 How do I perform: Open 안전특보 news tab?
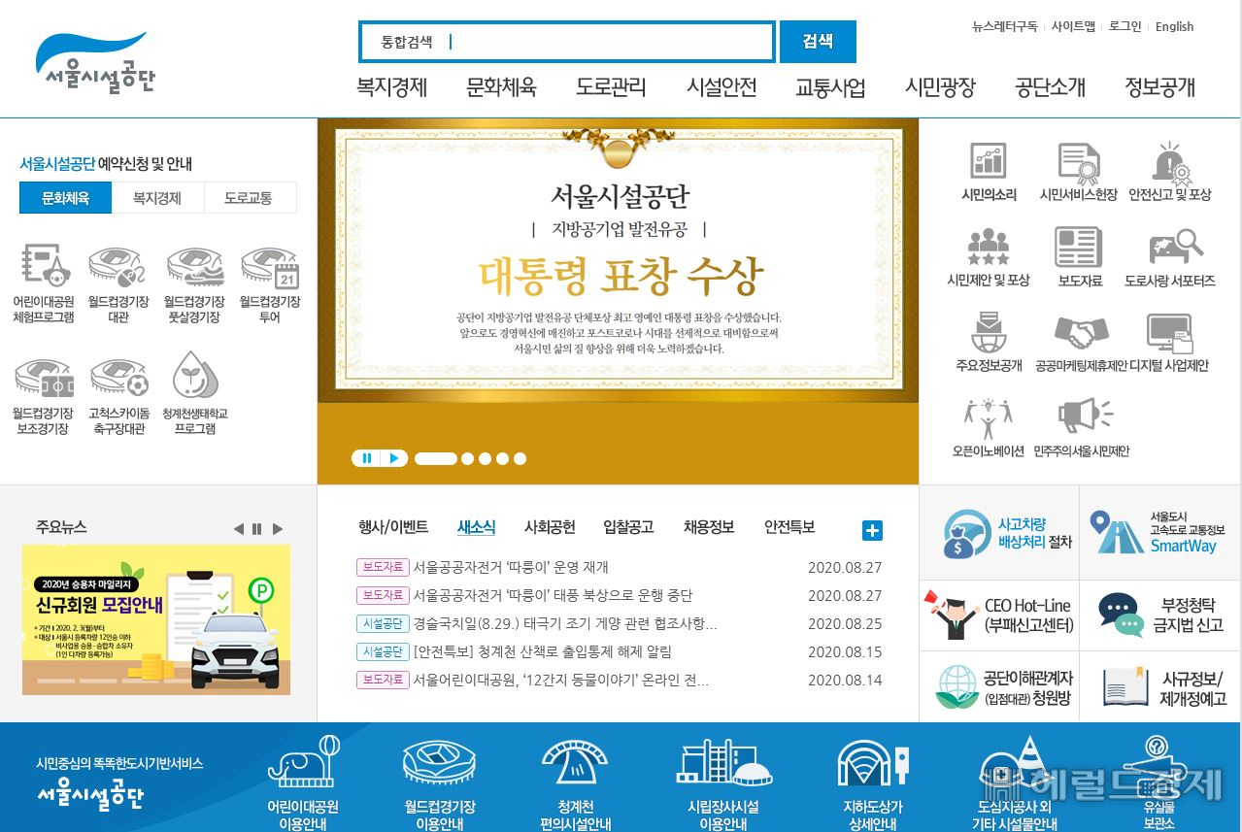pyautogui.click(x=789, y=527)
